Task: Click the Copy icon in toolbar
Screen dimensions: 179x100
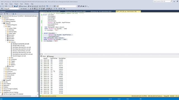Action: coord(42,6)
